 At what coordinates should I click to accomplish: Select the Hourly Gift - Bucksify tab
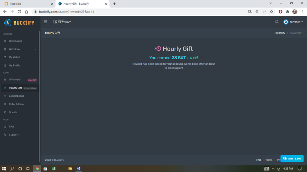[x=82, y=4]
